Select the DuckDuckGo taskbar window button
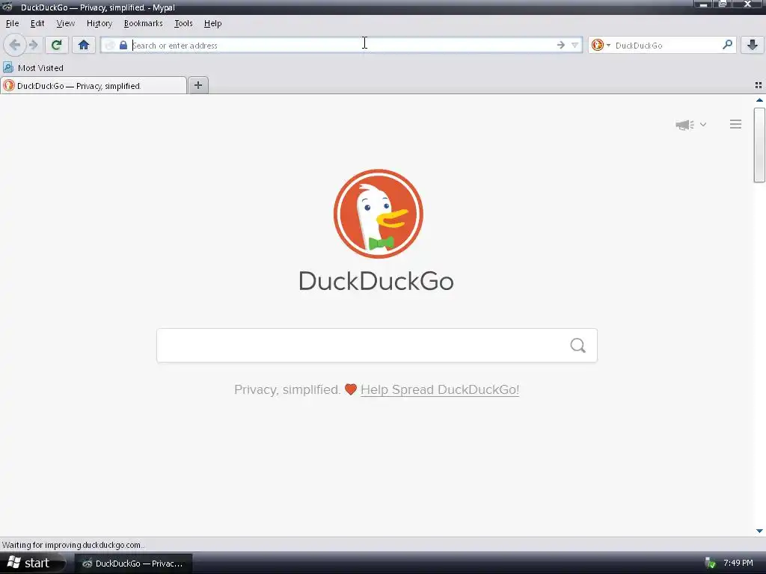This screenshot has width=766, height=574. coord(133,564)
